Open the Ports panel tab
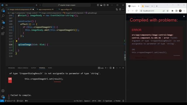 coord(50,68)
